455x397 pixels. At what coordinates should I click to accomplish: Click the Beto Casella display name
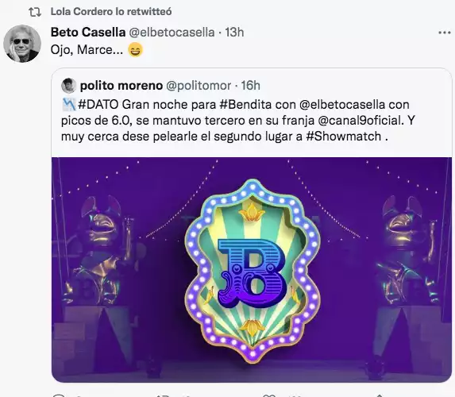point(88,33)
